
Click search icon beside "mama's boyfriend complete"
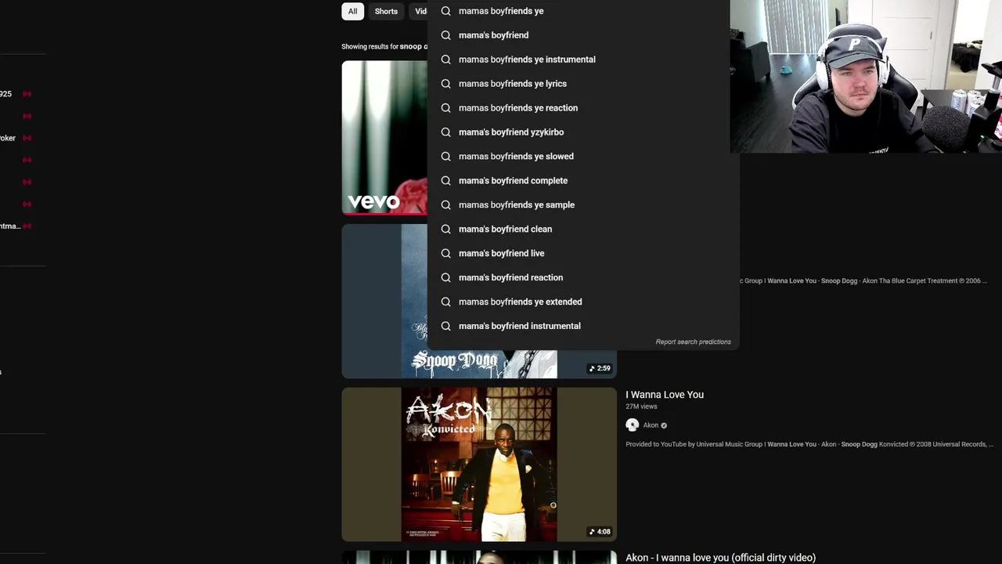click(445, 181)
